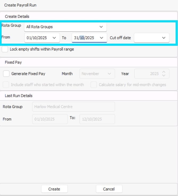Click the All Rota Groups text

(x=40, y=27)
